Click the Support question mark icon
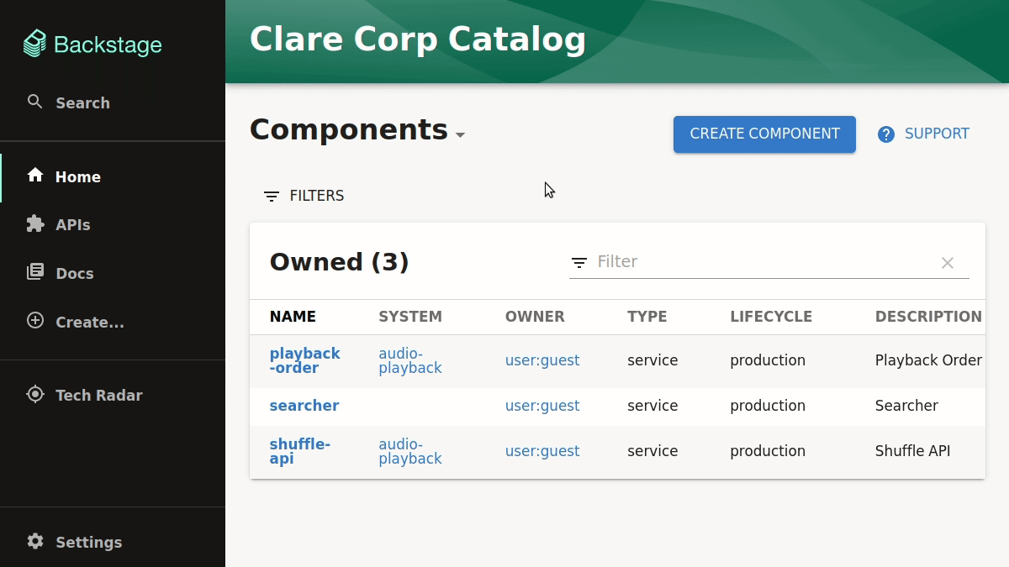The height and width of the screenshot is (567, 1009). (886, 134)
